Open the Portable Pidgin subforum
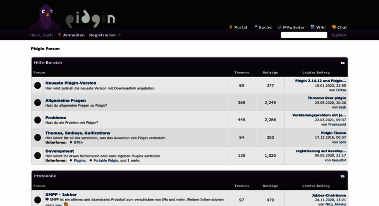The height and width of the screenshot is (206, 379). 106,160
